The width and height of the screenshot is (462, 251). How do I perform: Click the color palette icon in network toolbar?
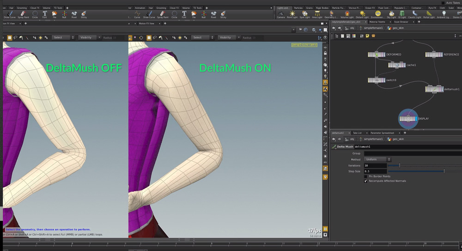coord(354,36)
